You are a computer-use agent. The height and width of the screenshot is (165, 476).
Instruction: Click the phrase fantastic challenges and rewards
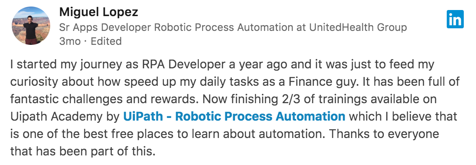pyautogui.click(x=104, y=99)
